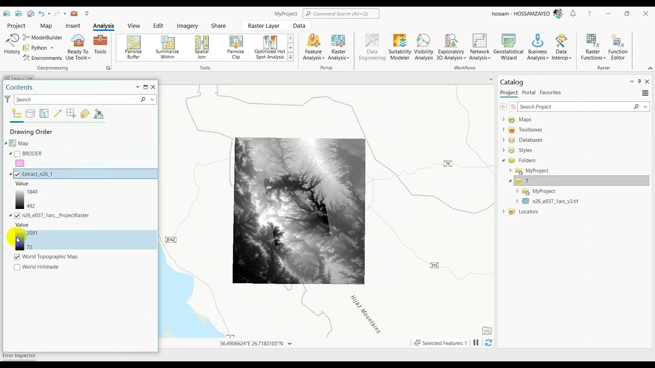The height and width of the screenshot is (368, 655).
Task: Click ProjectRaster layer color ramp
Action: tap(19, 240)
